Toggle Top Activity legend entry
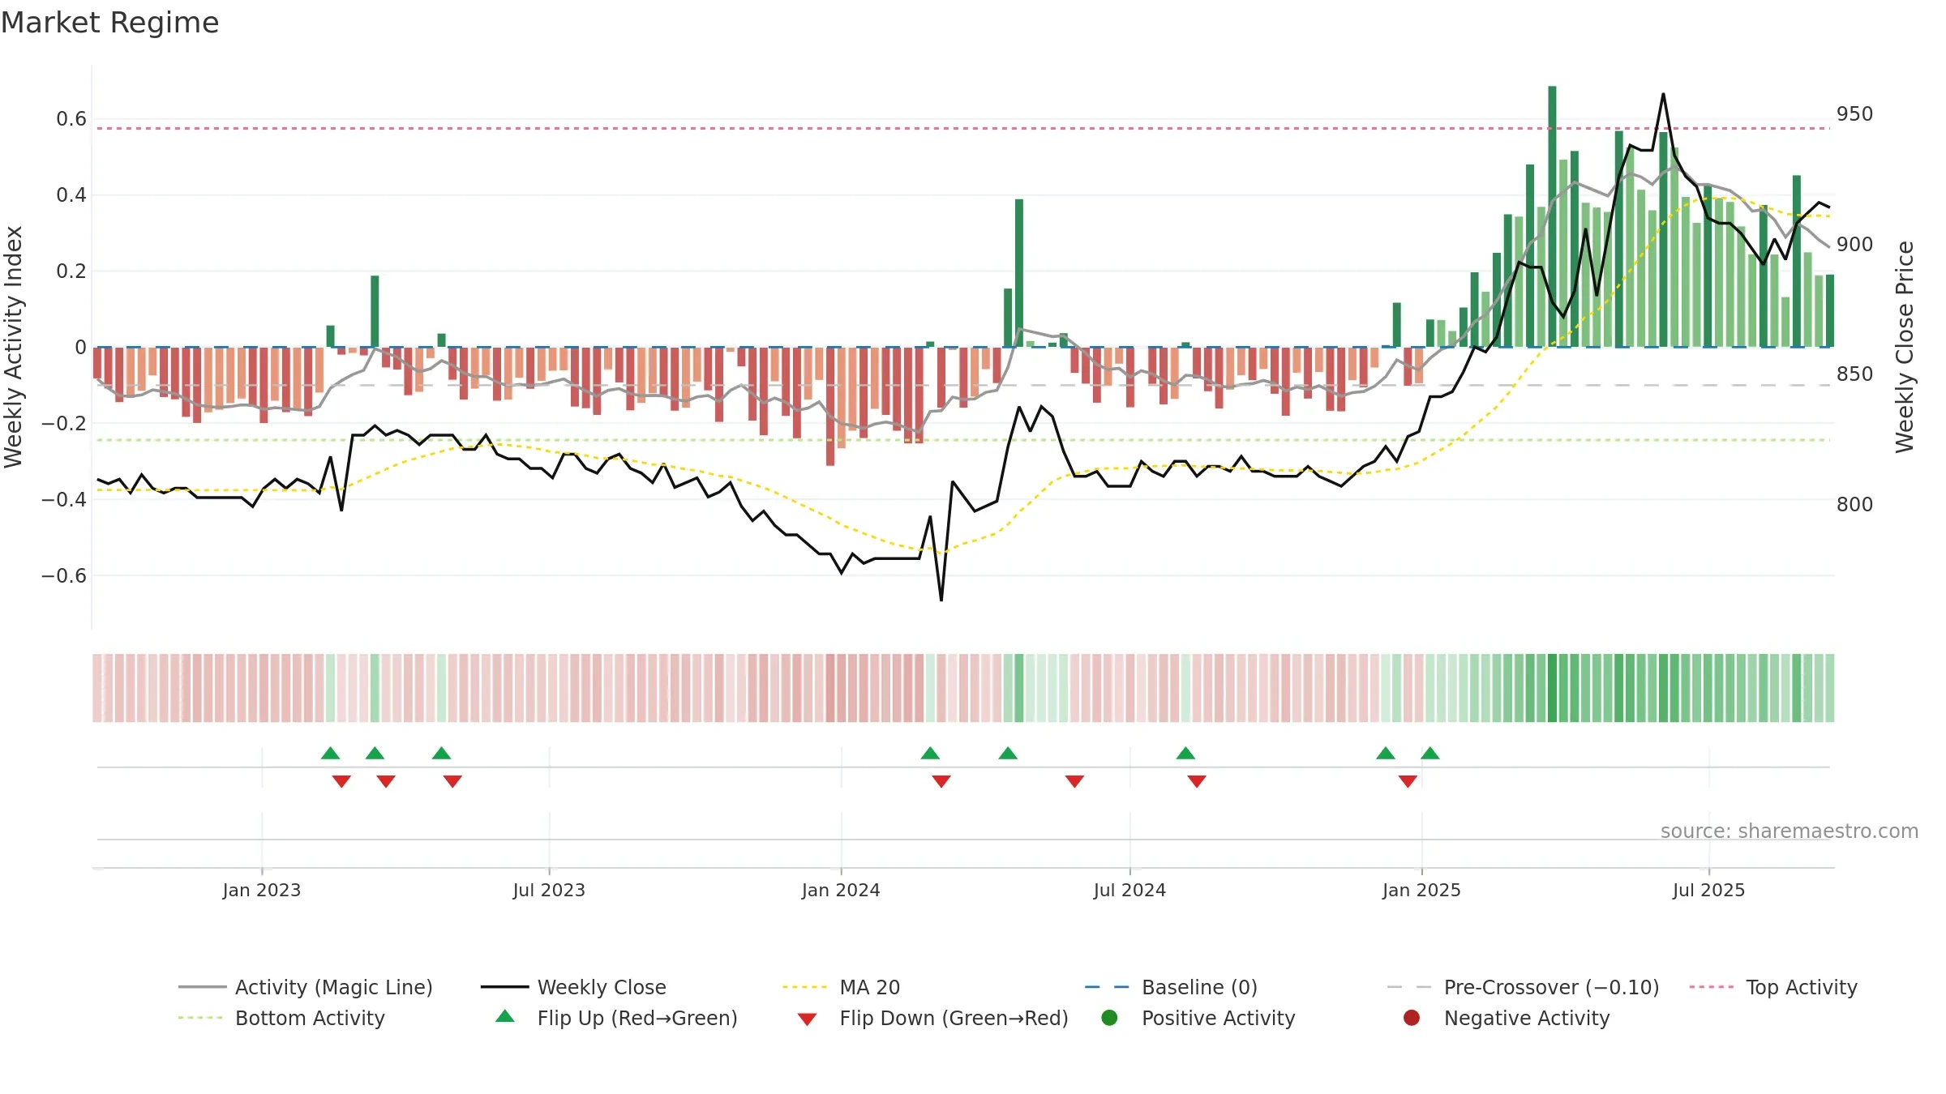Viewport: 1946px width, 1094px height. coord(1772,987)
